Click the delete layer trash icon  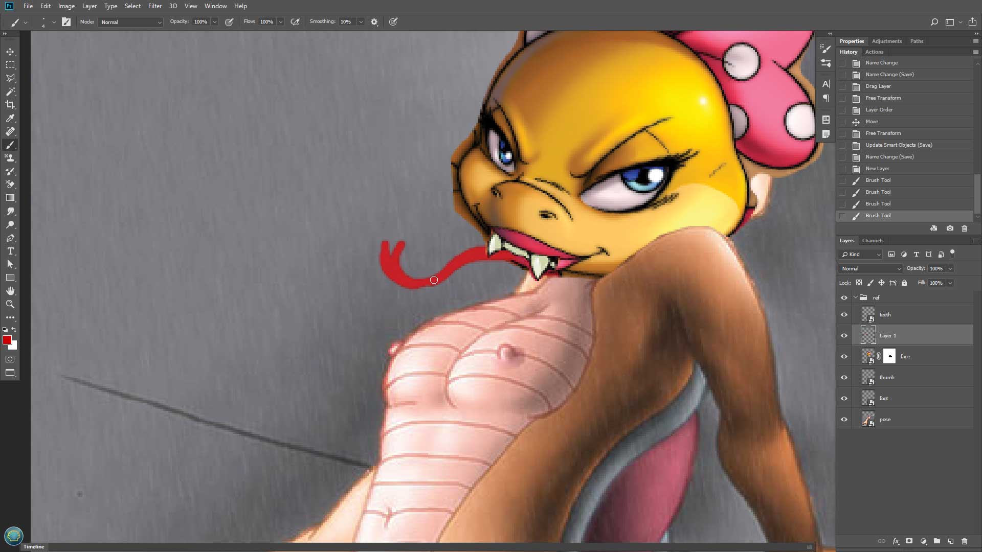tap(964, 541)
